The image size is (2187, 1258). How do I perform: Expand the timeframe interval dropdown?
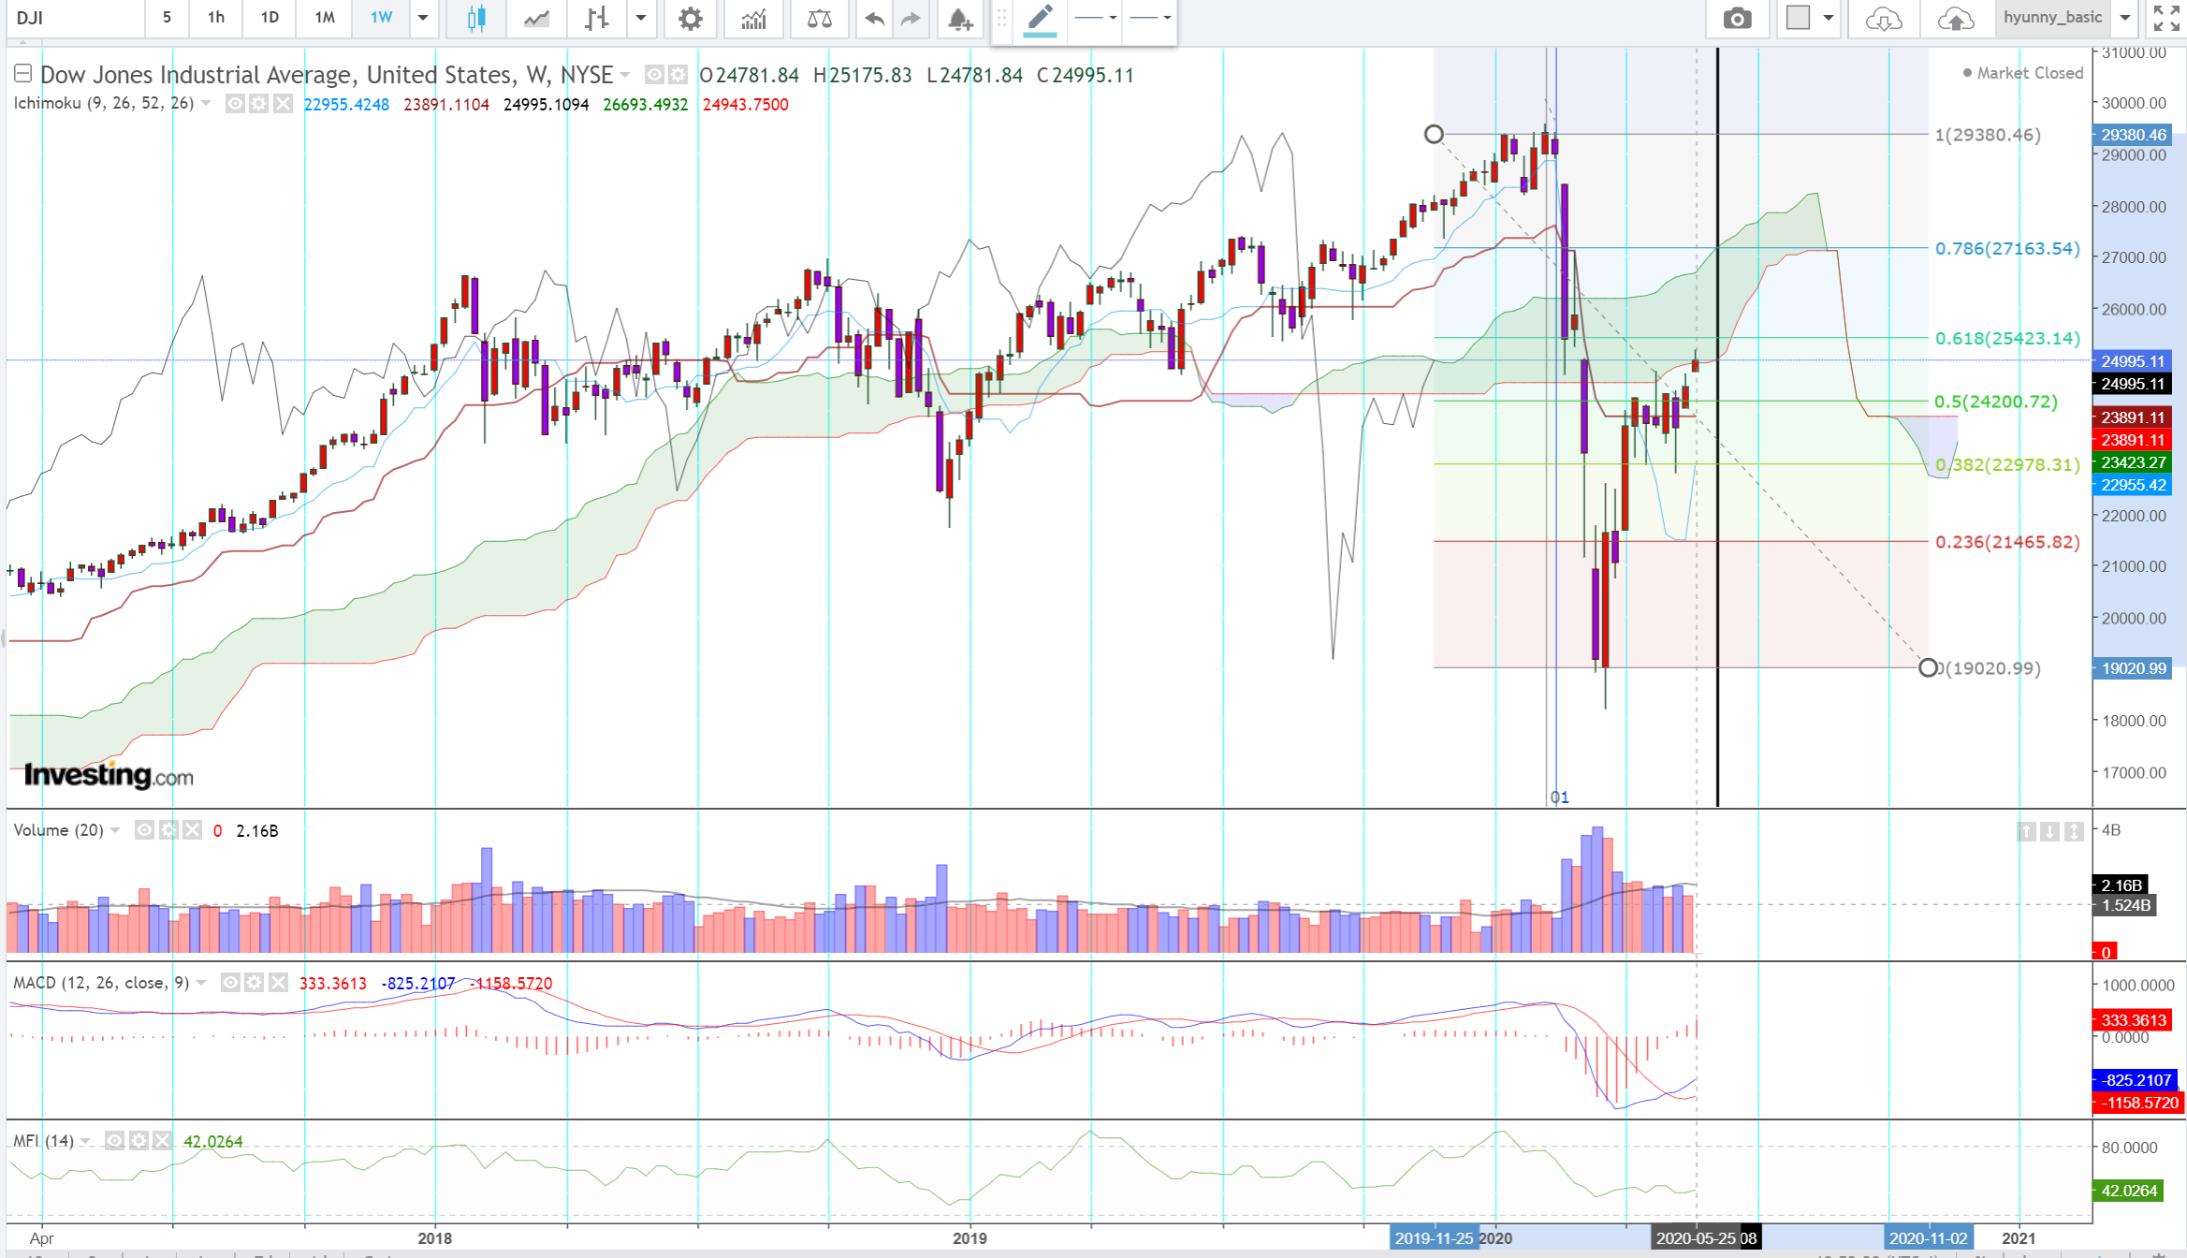(x=423, y=18)
